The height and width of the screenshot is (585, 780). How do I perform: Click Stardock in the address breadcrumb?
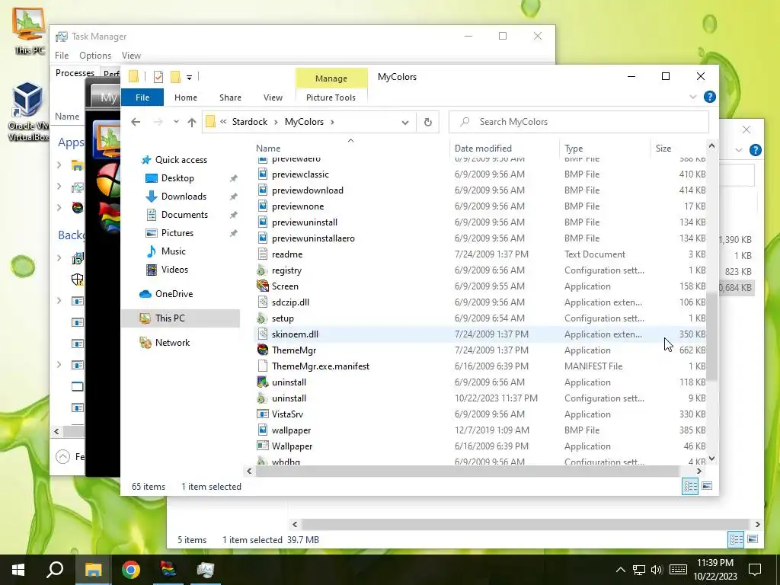[250, 122]
